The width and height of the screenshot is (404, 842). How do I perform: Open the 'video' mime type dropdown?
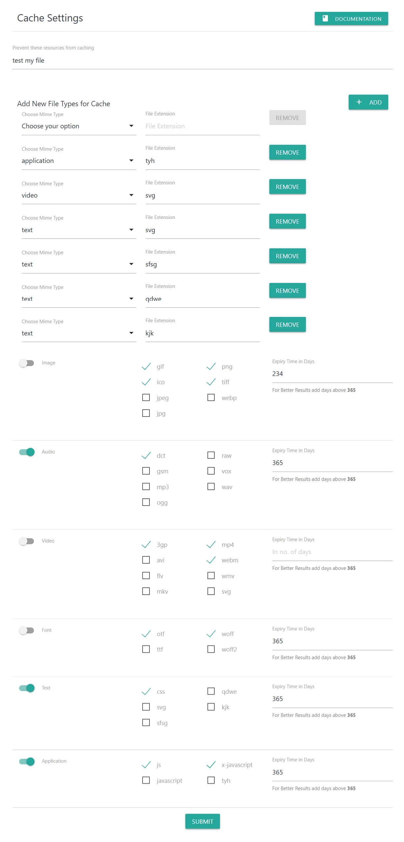click(x=78, y=195)
